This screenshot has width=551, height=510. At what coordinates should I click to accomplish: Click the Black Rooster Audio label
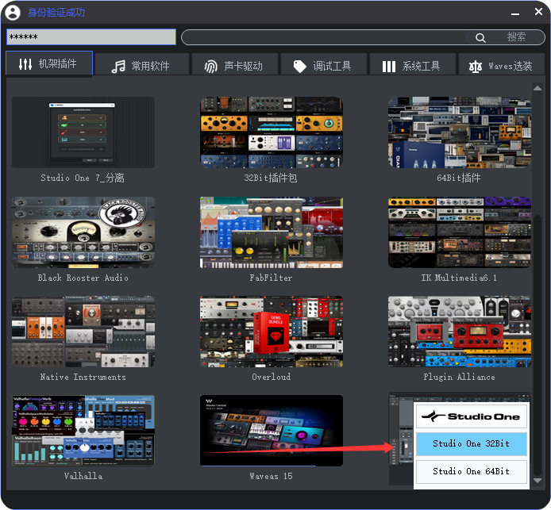83,278
